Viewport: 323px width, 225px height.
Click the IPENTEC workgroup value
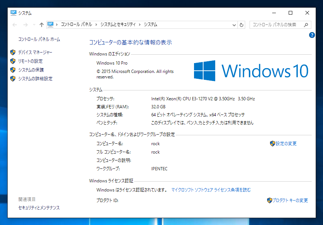point(159,168)
